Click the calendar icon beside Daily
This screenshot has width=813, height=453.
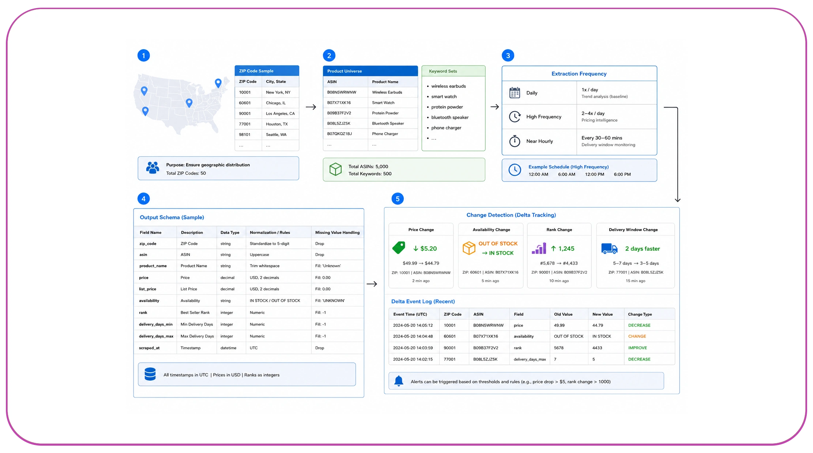(x=515, y=93)
